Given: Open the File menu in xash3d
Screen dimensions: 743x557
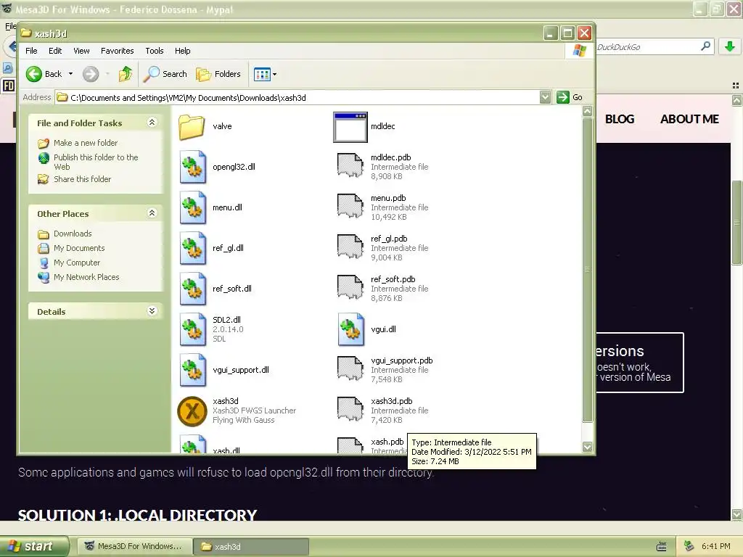Looking at the screenshot, I should pyautogui.click(x=31, y=51).
